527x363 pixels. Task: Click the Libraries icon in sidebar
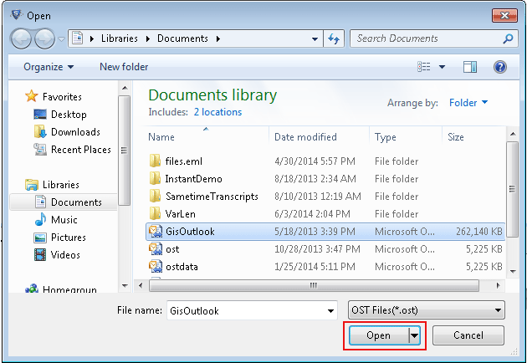pos(32,185)
